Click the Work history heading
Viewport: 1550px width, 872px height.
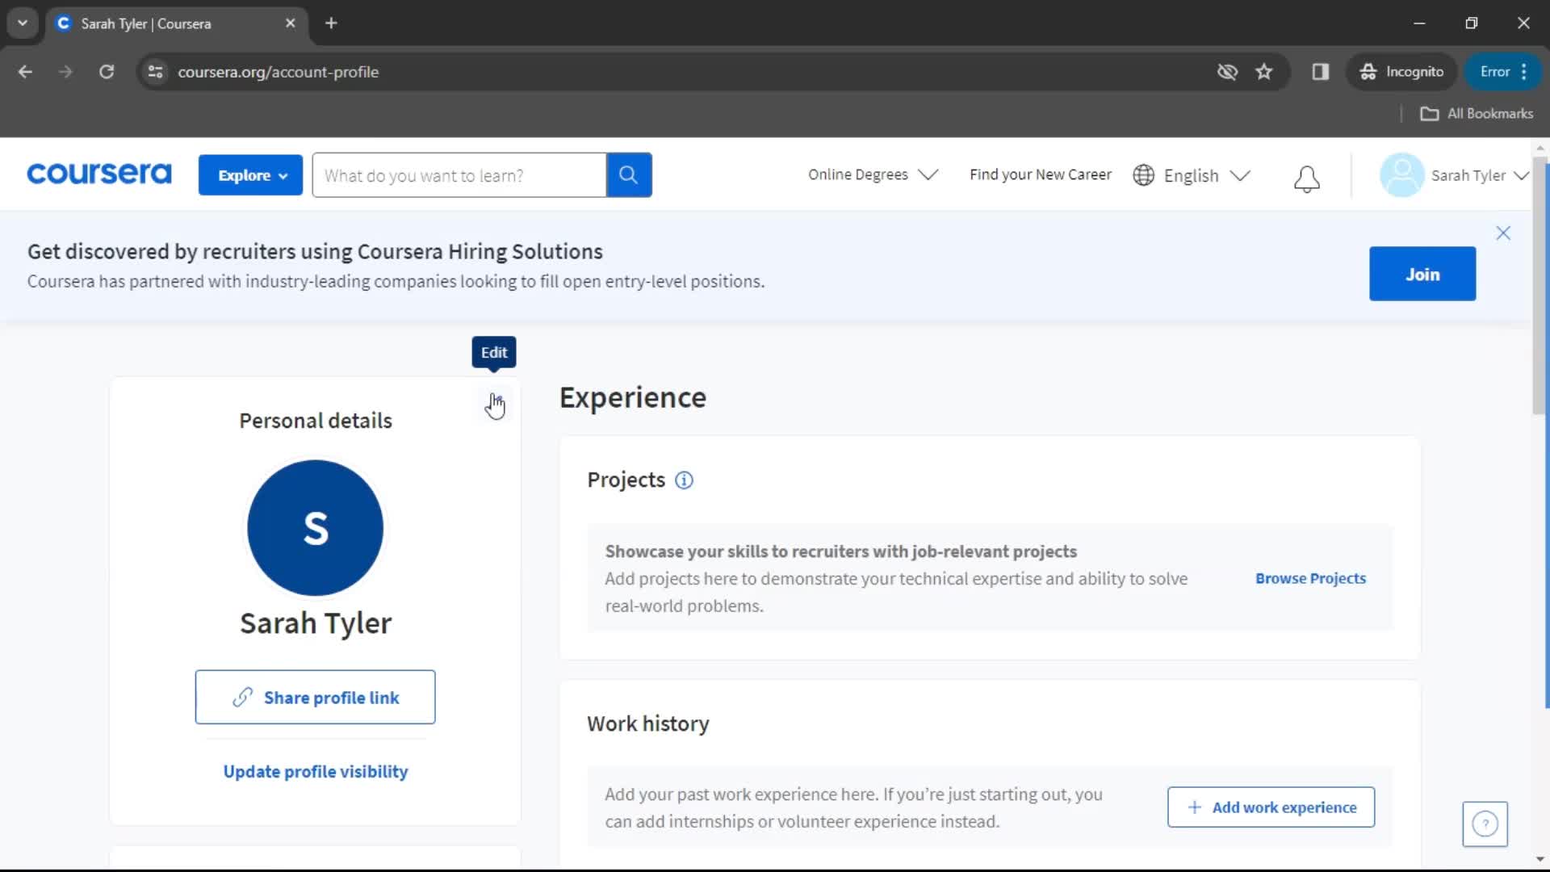(648, 723)
